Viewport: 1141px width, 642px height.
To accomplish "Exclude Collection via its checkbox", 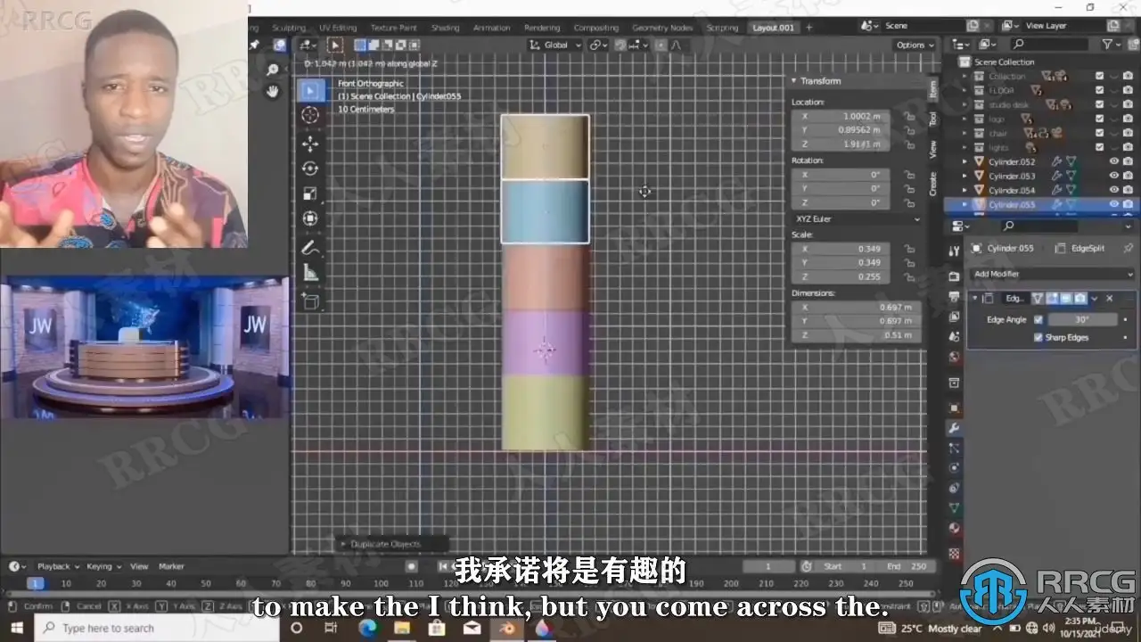I will tap(1099, 76).
